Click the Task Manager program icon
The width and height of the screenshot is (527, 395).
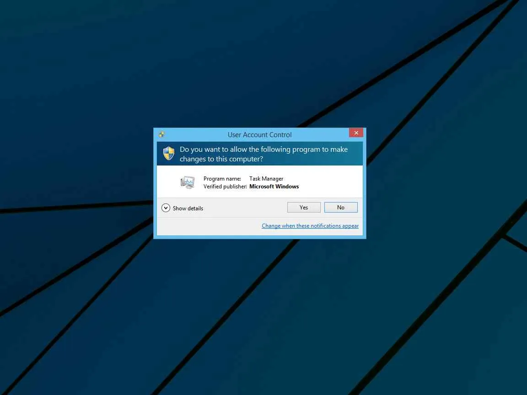tap(188, 182)
